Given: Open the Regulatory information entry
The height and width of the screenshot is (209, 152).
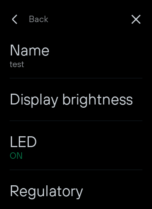Looking at the screenshot, I should click(76, 189).
